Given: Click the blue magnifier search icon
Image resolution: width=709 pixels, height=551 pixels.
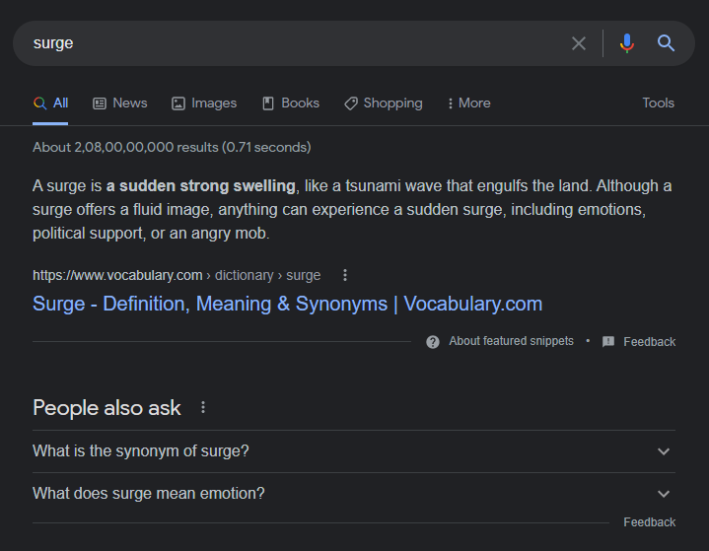Looking at the screenshot, I should [667, 43].
